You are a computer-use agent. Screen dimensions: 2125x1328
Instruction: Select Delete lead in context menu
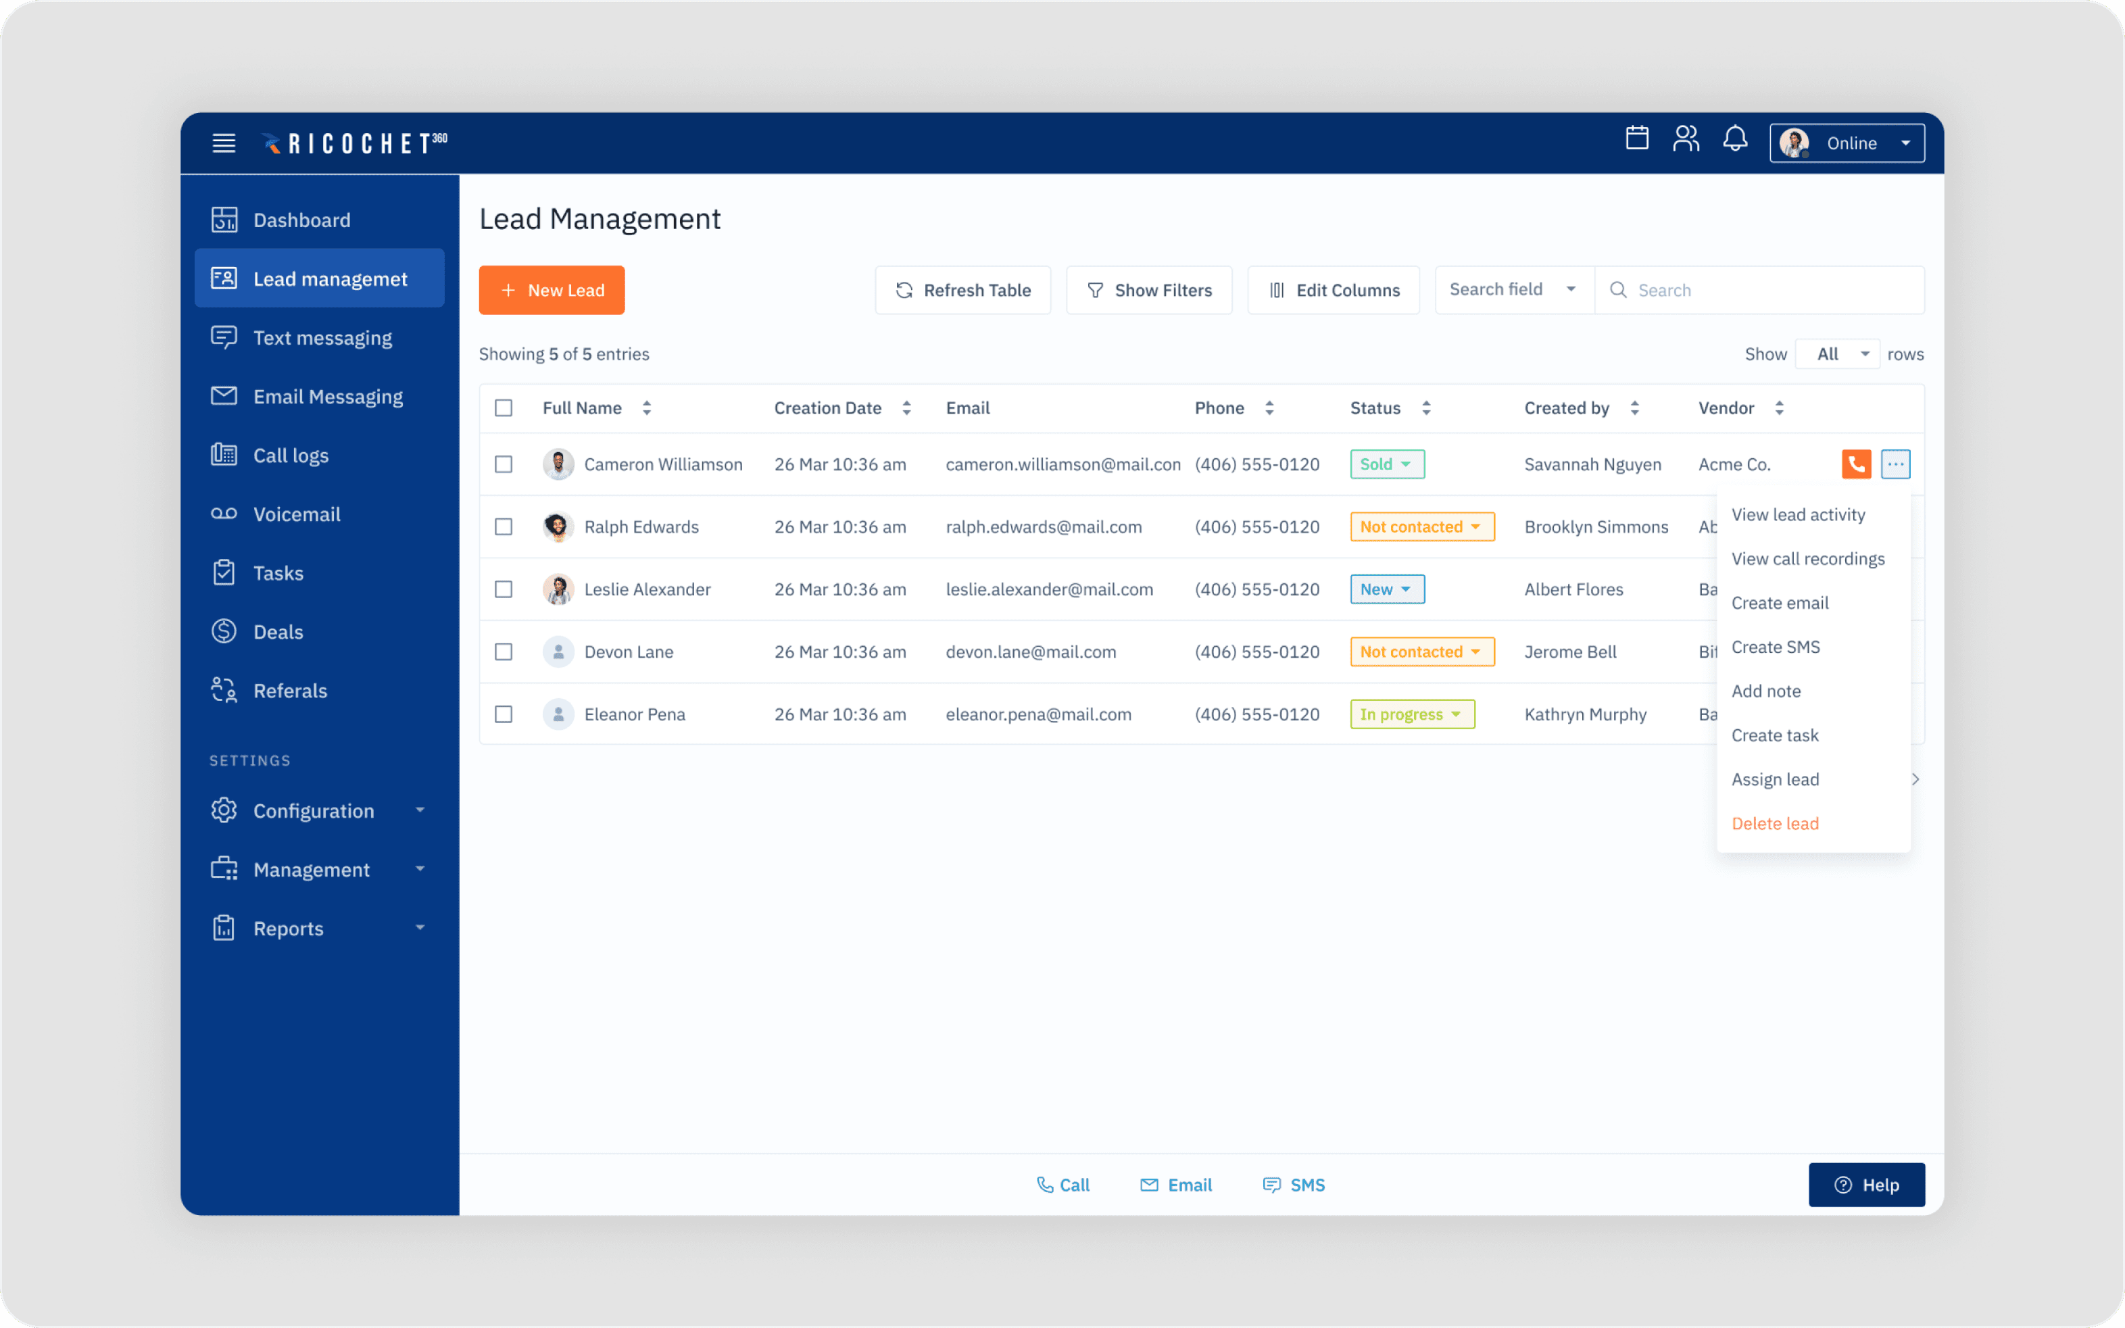(1775, 823)
